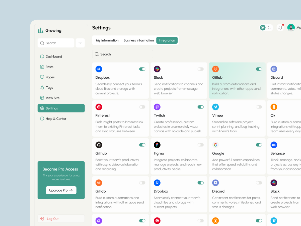Click the Figma integration icon
301x226 pixels.
click(x=157, y=145)
